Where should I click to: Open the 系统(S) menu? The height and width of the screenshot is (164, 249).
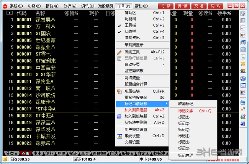point(16,6)
